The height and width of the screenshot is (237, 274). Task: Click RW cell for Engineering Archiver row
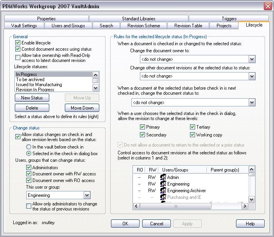tap(152, 191)
